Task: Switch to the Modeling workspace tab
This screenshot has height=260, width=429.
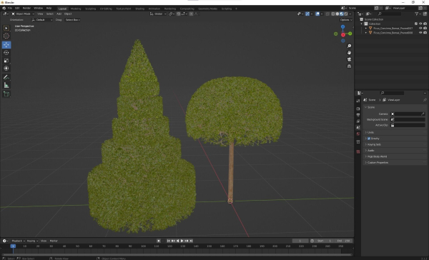Action: 76,9
